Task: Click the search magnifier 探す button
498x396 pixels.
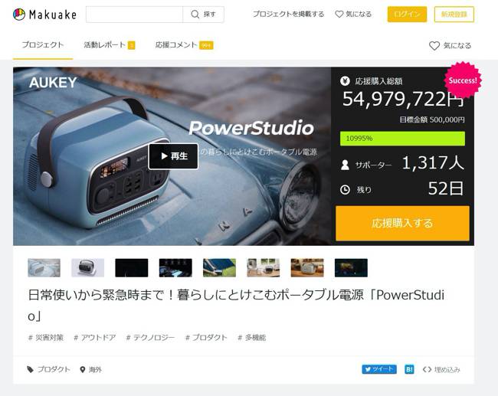Action: pos(203,15)
